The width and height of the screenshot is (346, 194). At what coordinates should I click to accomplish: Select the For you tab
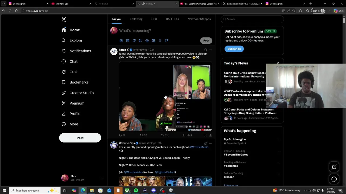click(117, 19)
